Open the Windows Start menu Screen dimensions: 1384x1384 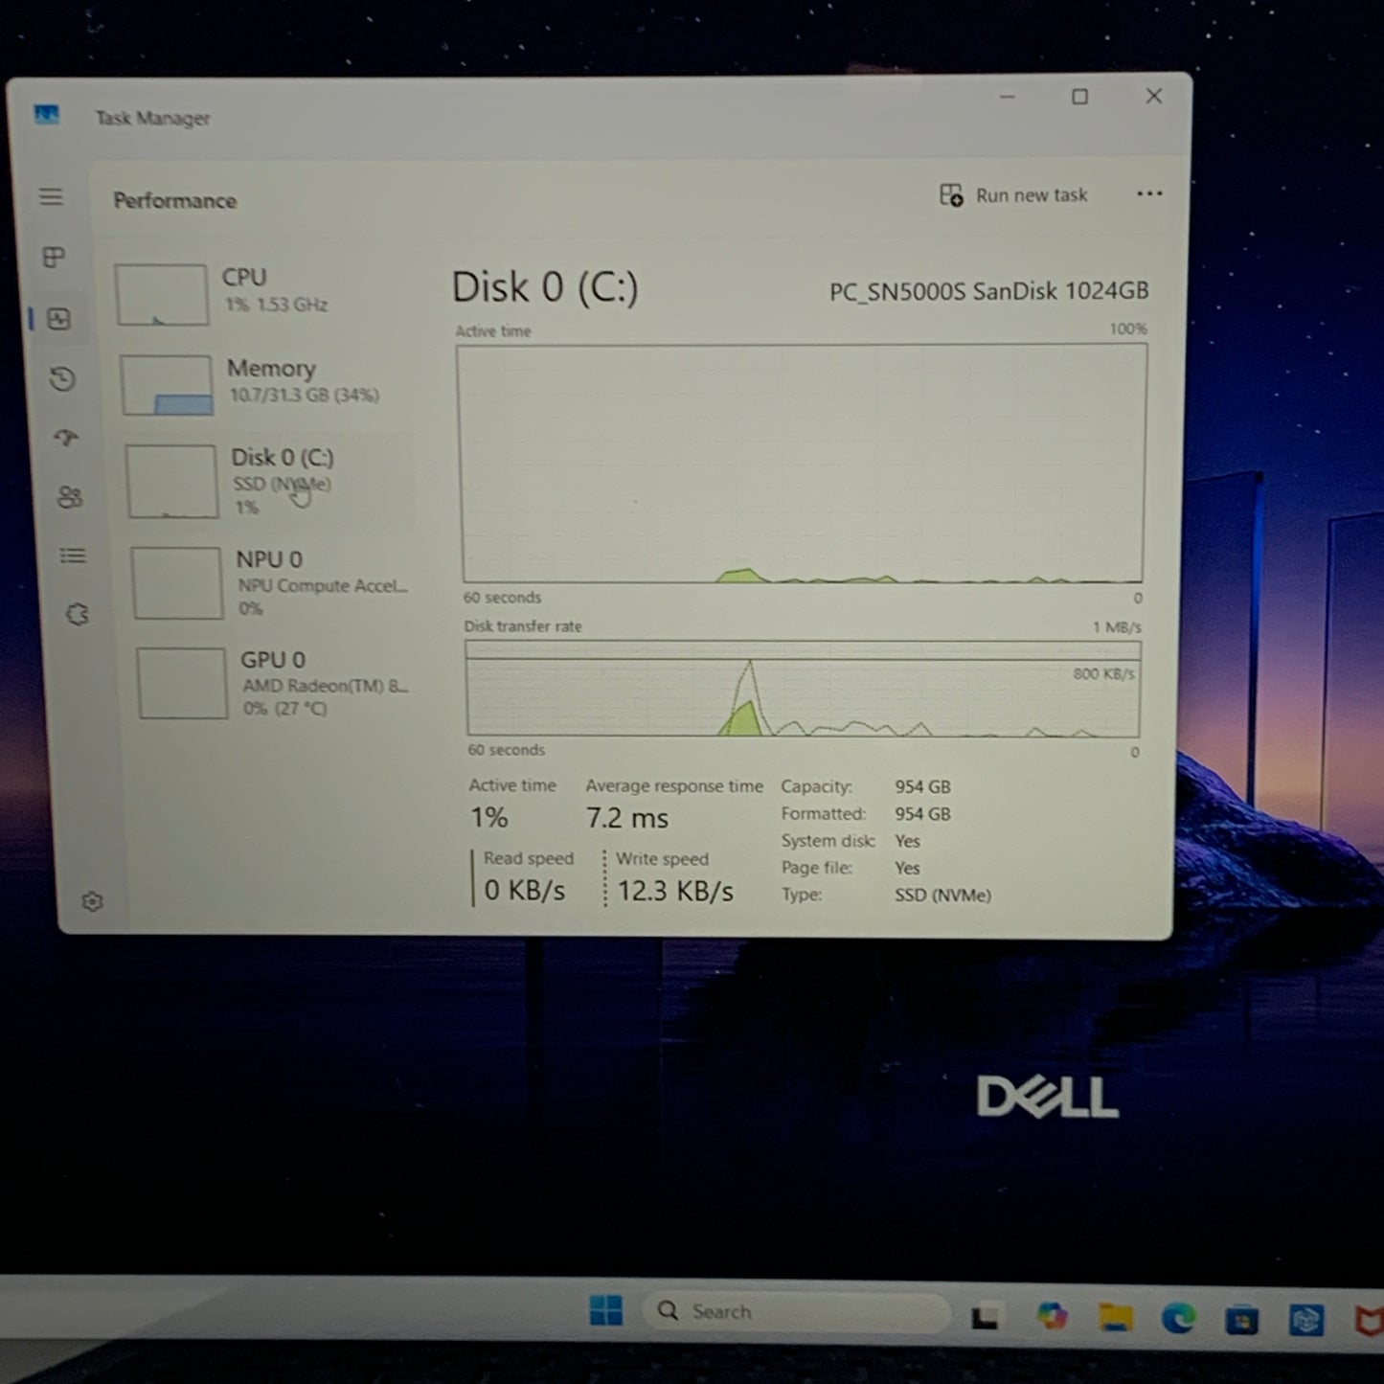click(x=608, y=1310)
